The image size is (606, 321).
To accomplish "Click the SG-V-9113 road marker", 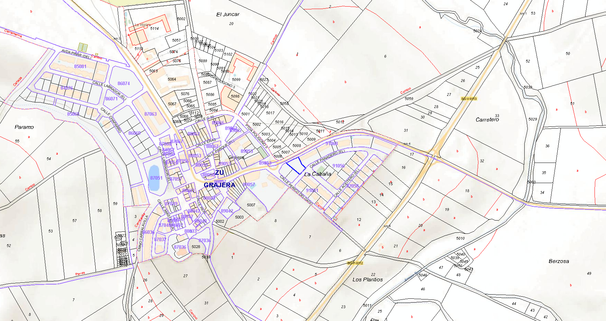I will coord(469,99).
